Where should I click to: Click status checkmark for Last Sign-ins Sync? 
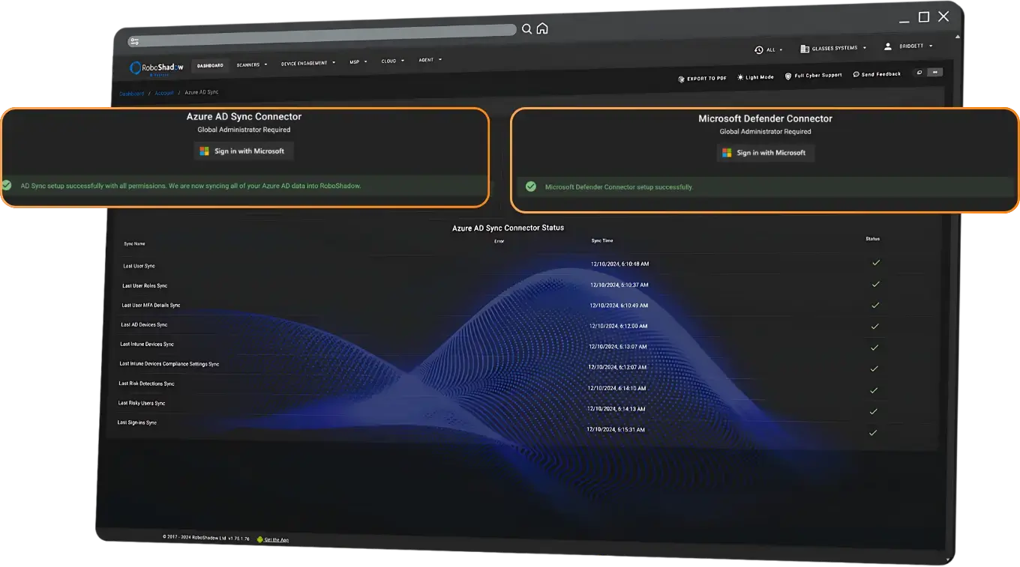[x=872, y=433]
